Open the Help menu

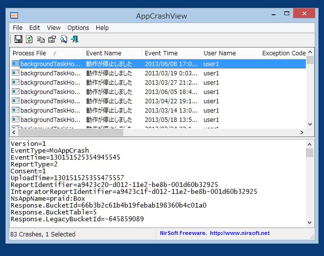(x=102, y=28)
